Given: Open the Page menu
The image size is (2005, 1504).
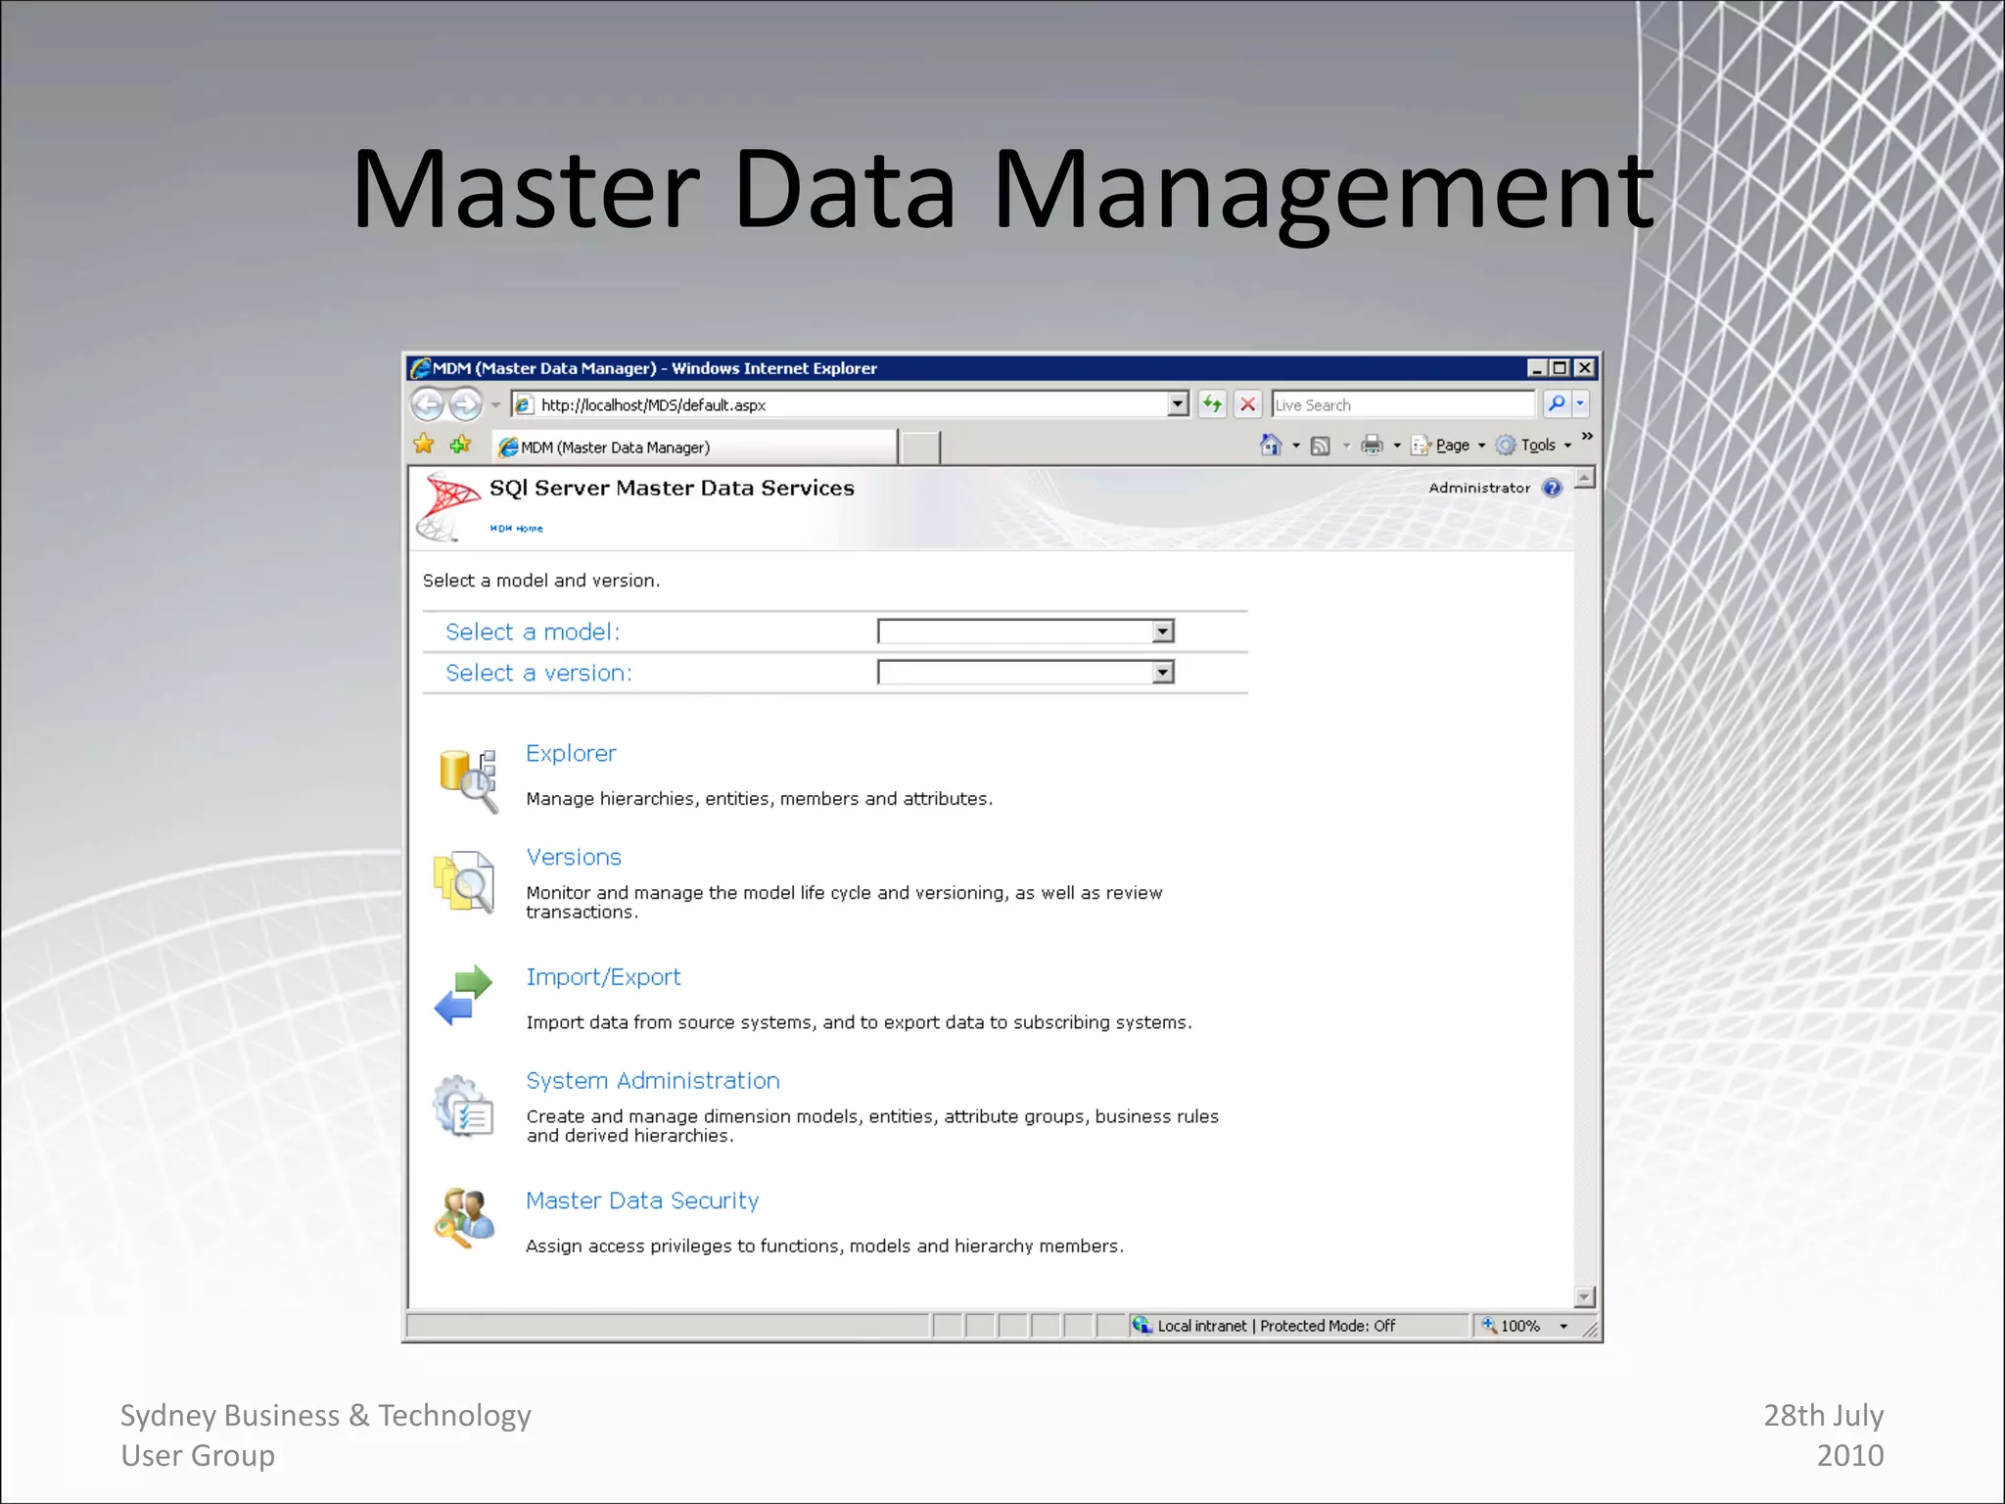Looking at the screenshot, I should tap(1448, 446).
